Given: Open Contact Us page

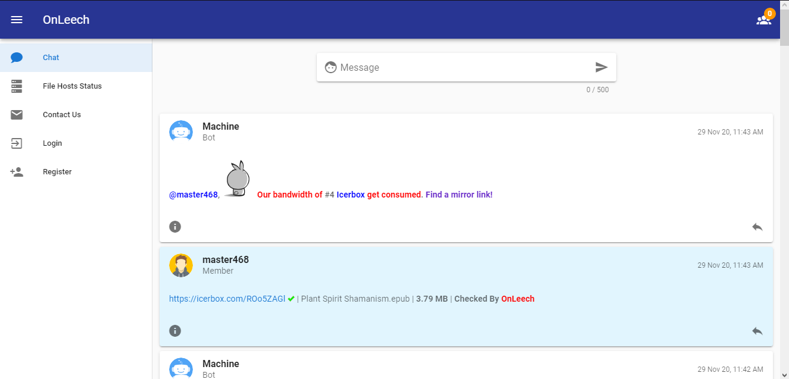Looking at the screenshot, I should point(76,115).
